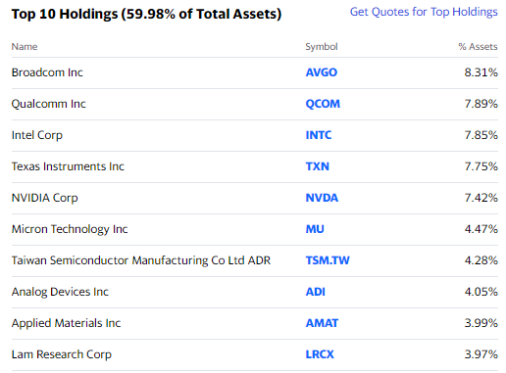
Task: Open the QCOM ticker symbol link
Action: (323, 104)
